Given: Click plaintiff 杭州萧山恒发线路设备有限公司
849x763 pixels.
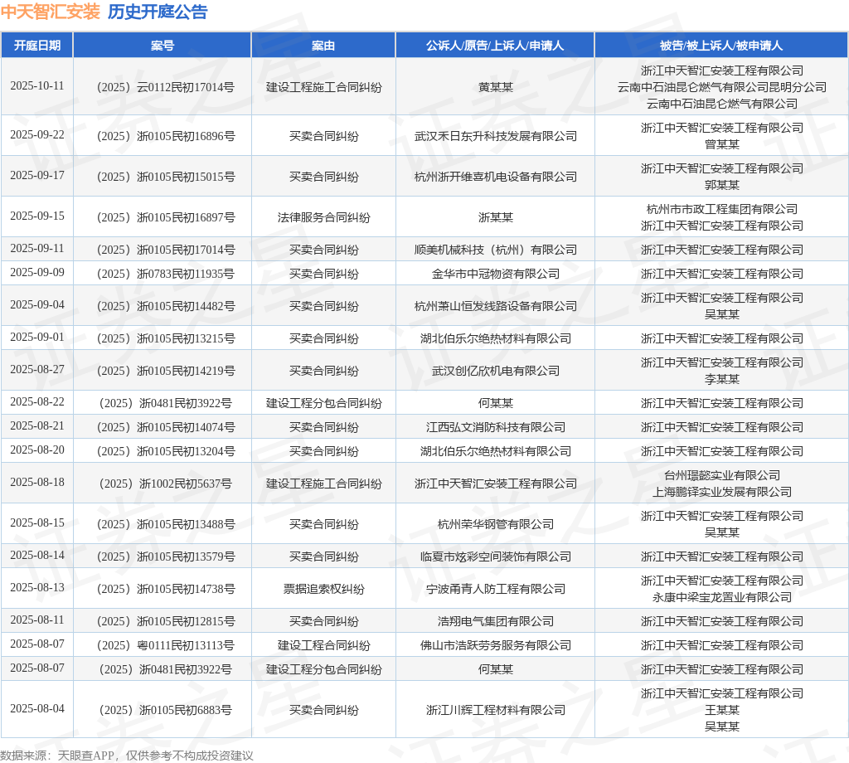Looking at the screenshot, I should click(x=496, y=306).
